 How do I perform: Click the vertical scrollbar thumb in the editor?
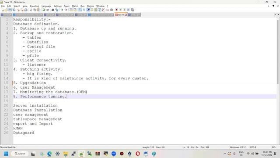tap(278, 52)
